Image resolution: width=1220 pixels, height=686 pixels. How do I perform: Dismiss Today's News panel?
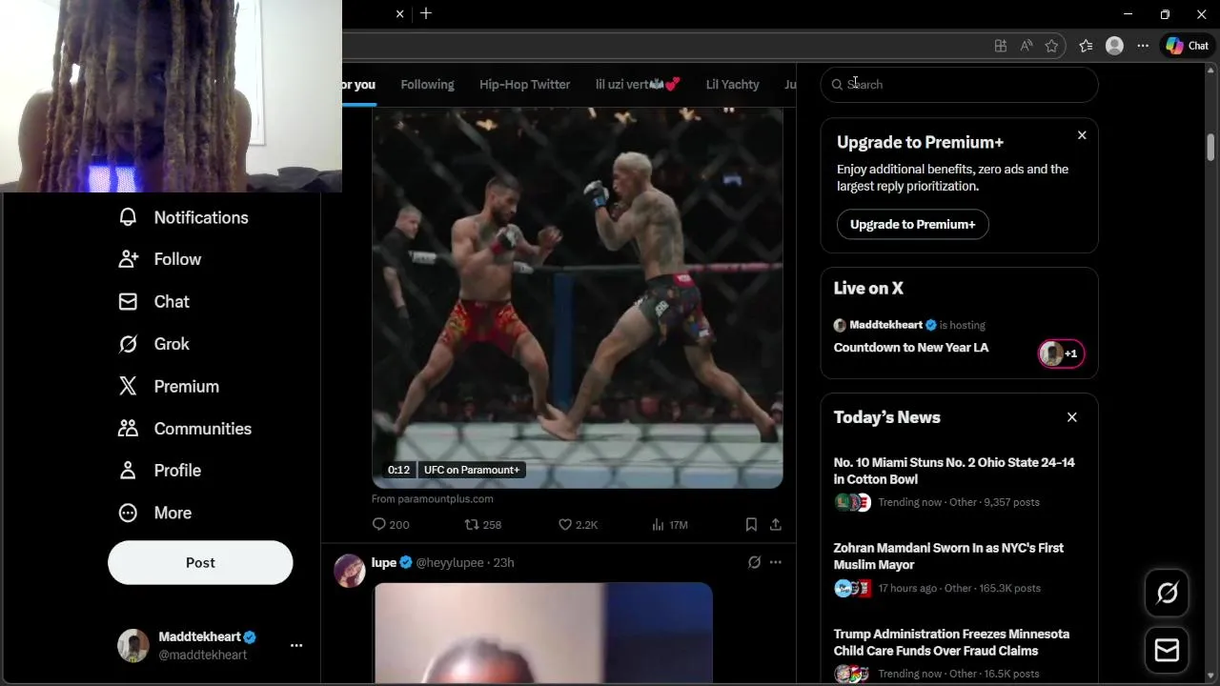pyautogui.click(x=1072, y=417)
